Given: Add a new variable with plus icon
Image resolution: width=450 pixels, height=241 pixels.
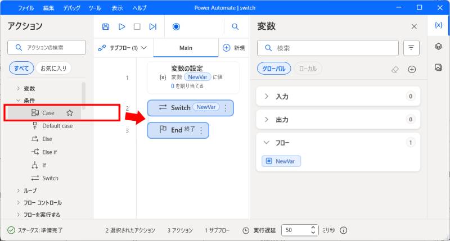Looking at the screenshot, I should click(412, 69).
